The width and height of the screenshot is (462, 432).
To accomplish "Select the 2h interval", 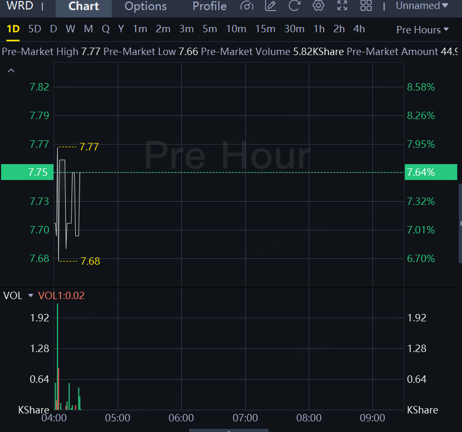I will tap(339, 29).
